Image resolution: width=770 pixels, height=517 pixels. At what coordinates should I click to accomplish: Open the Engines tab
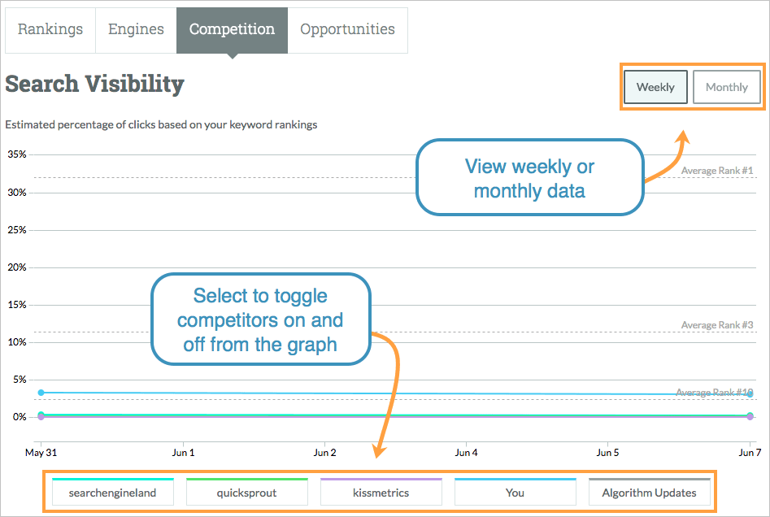pos(136,29)
